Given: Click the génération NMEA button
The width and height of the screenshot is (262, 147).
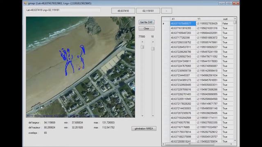Looking at the screenshot, I should click(x=144, y=129).
